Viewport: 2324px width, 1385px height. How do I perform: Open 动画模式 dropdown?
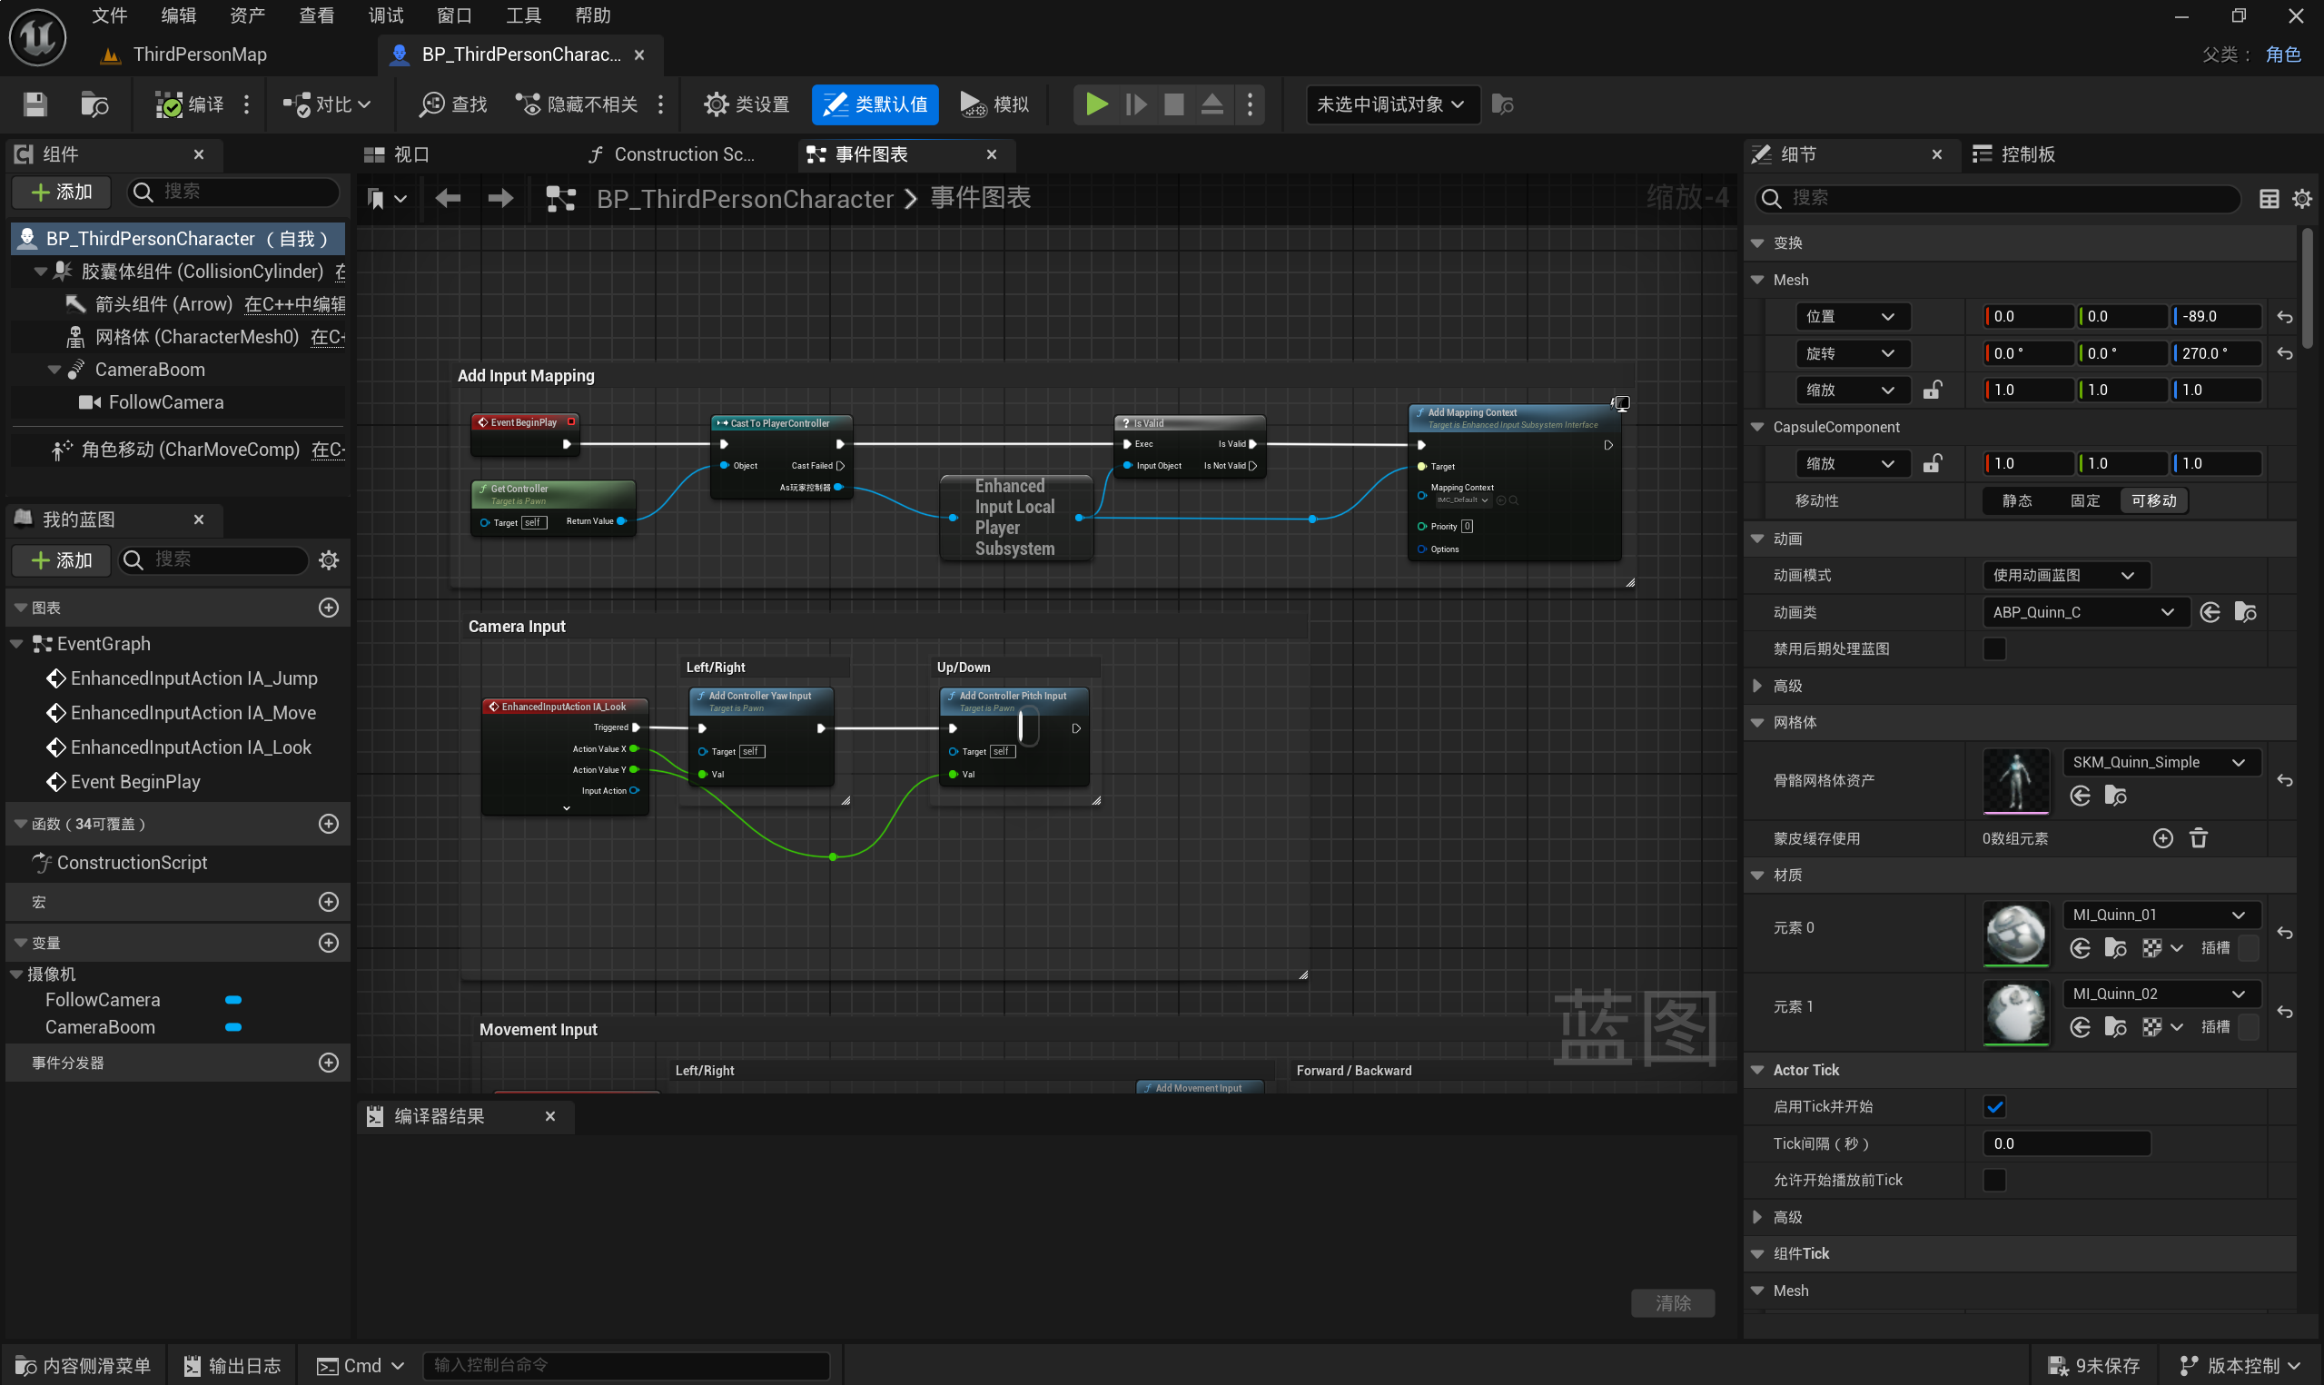tap(2064, 575)
